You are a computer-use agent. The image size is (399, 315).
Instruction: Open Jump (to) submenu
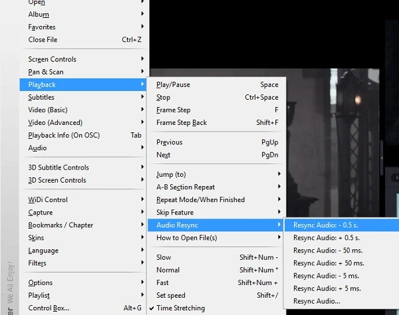[x=215, y=174]
